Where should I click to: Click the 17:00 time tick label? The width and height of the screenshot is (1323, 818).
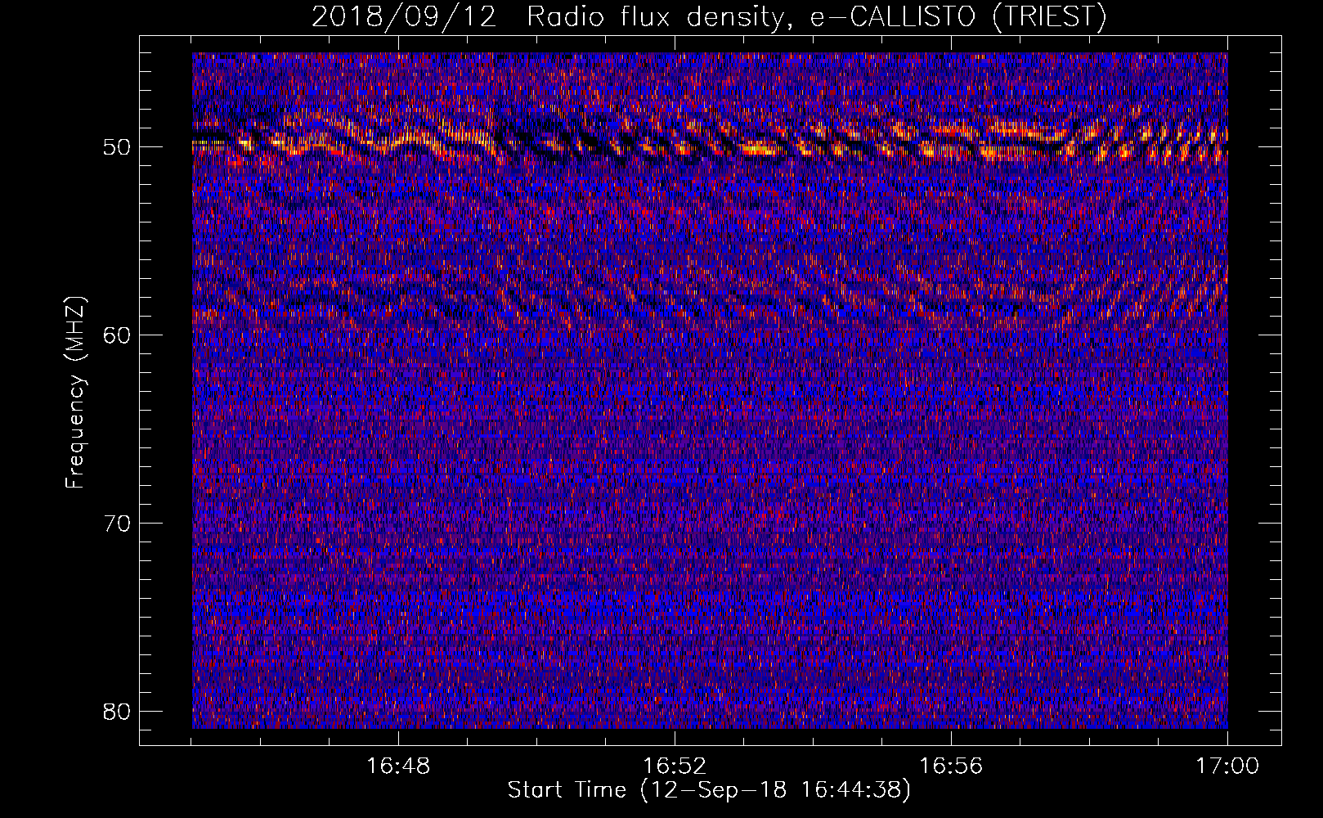(1227, 766)
